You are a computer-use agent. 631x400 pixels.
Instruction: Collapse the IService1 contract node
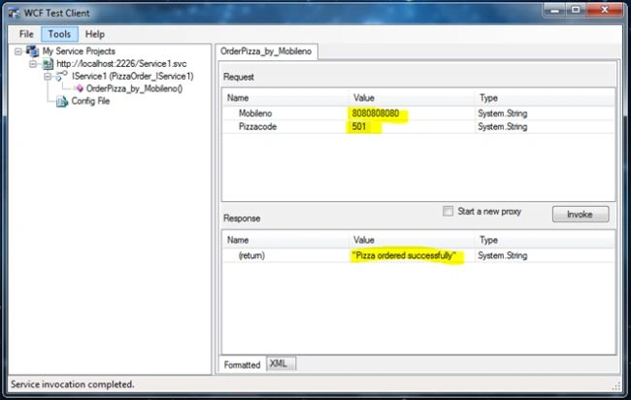[x=48, y=76]
